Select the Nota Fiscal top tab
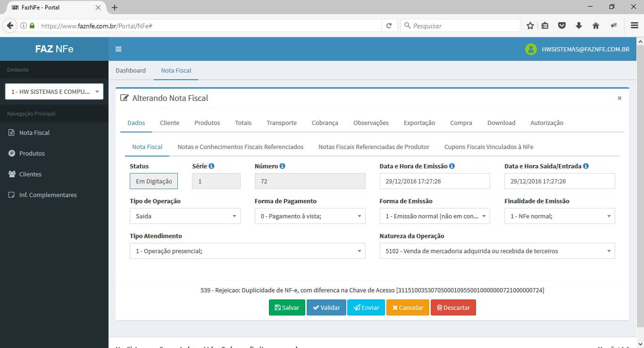 tap(176, 70)
